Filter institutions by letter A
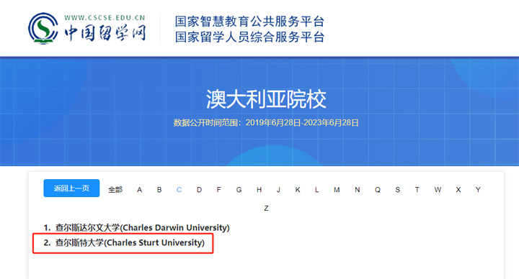519x279 pixels. tap(140, 190)
